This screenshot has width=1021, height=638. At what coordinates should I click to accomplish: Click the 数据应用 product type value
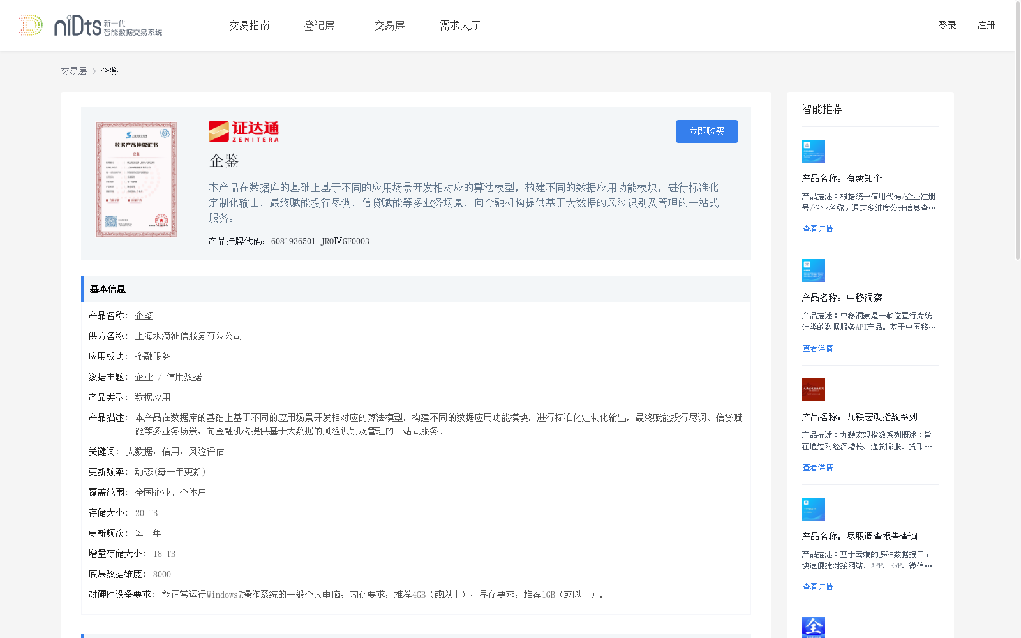coord(153,397)
